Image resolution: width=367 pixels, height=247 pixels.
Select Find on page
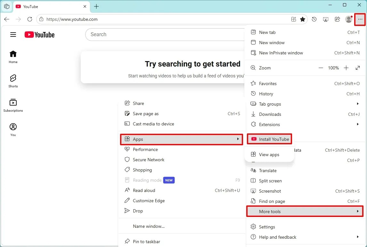click(x=305, y=201)
